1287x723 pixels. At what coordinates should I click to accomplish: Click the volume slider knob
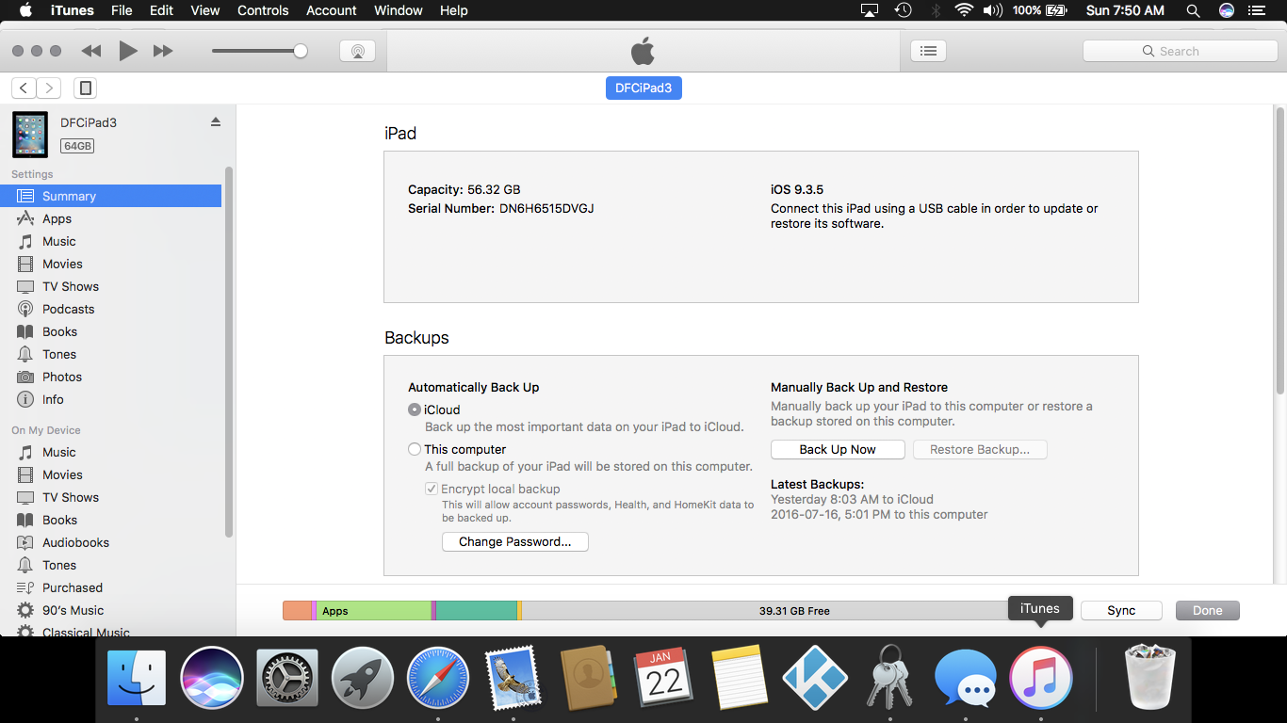point(301,51)
